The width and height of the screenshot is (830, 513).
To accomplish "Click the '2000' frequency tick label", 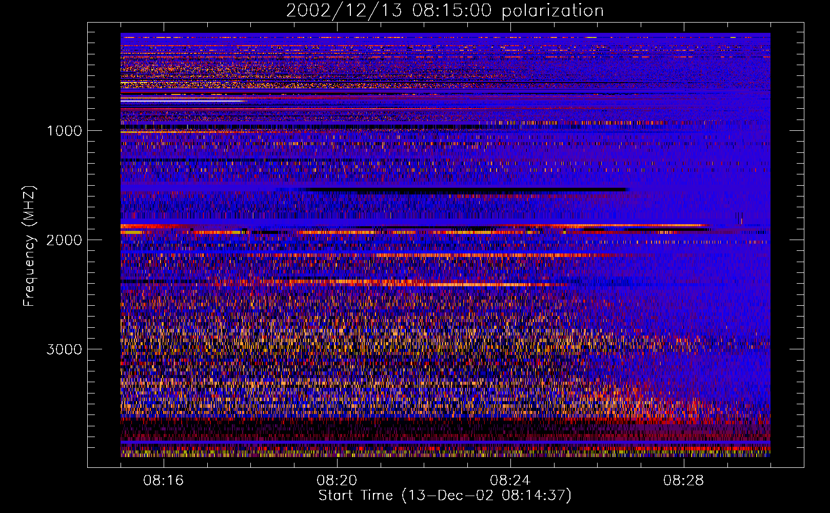I will coord(64,240).
